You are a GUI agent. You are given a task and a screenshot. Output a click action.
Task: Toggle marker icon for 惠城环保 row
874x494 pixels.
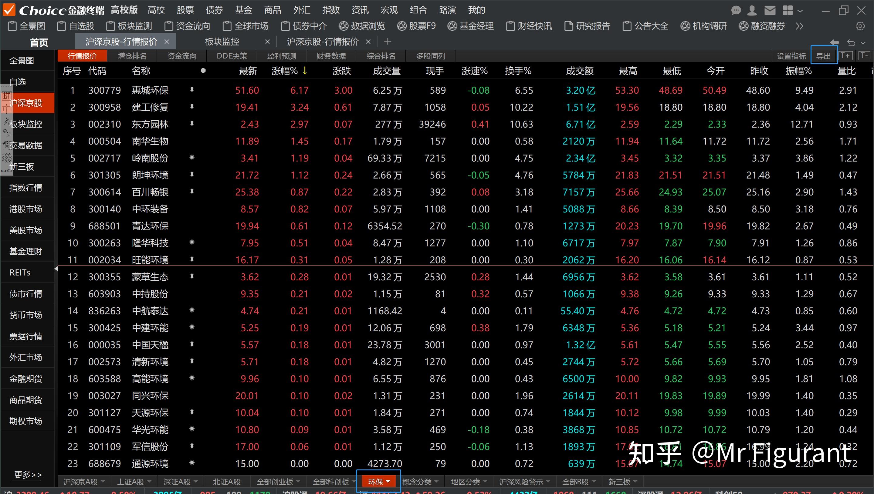coord(192,90)
